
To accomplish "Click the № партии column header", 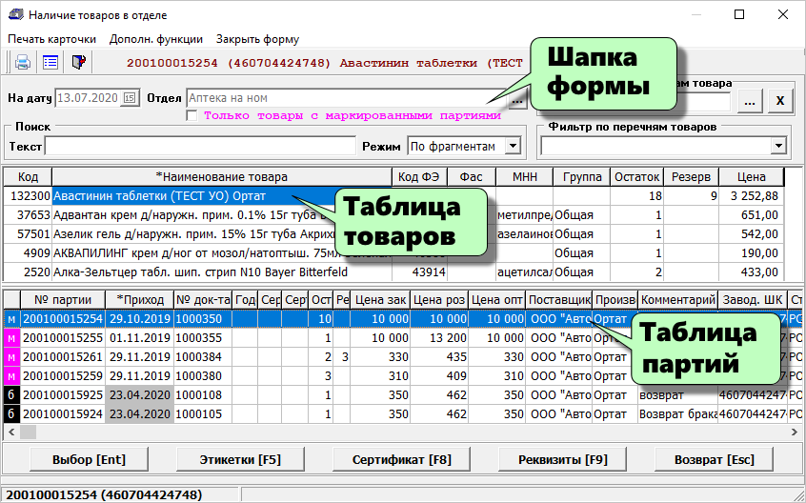I will coord(63,299).
